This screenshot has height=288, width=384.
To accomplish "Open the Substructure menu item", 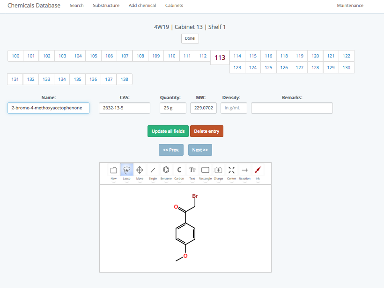I will [x=106, y=6].
